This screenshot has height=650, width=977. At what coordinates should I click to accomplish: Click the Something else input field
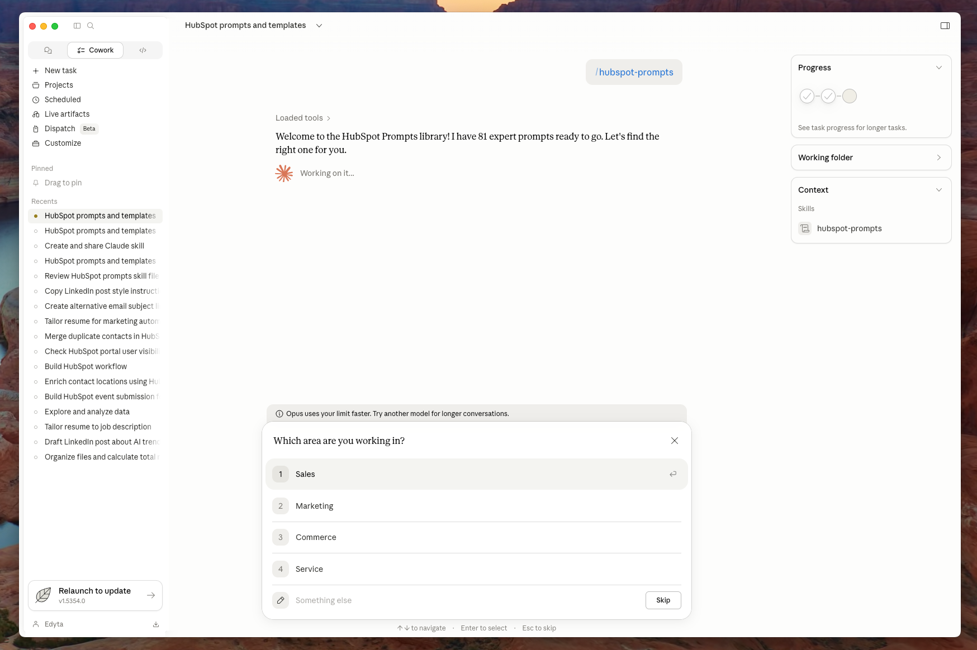(x=467, y=600)
